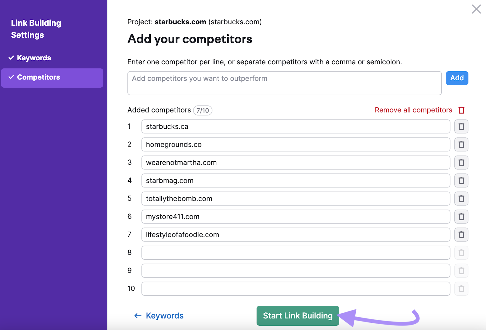Close the Link Building Settings dialog
Viewport: 486px width, 330px height.
(x=476, y=9)
